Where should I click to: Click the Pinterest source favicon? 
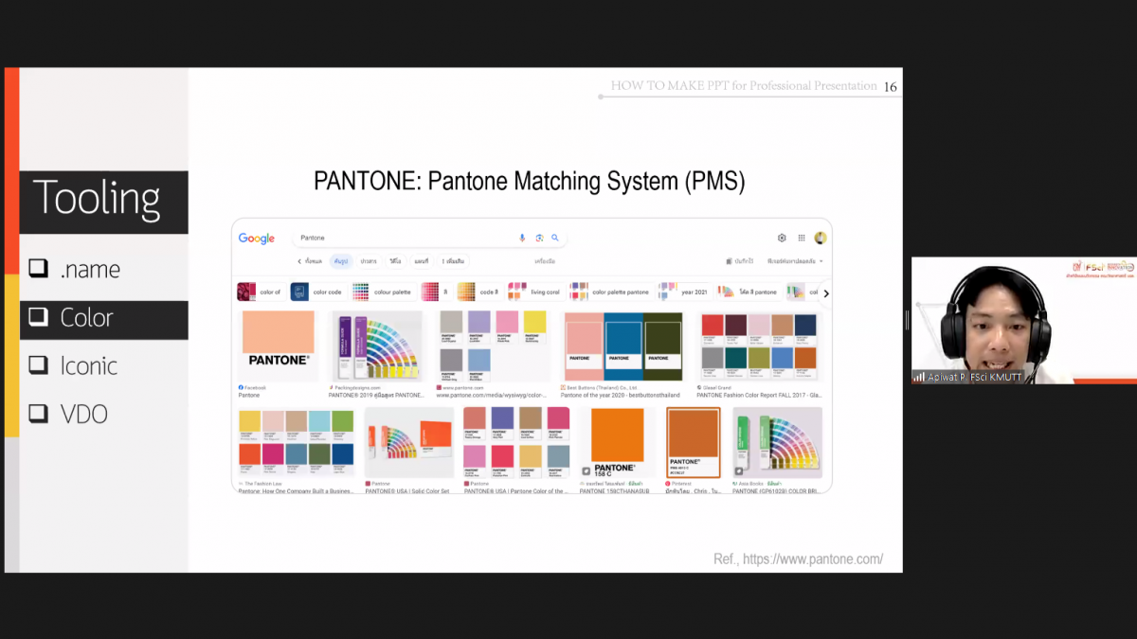coord(670,484)
